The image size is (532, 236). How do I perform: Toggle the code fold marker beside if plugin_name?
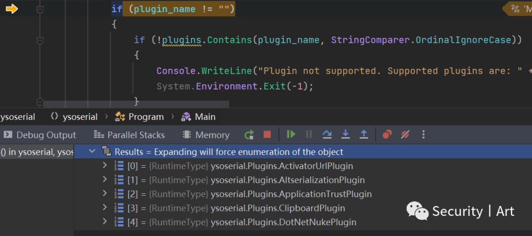(x=40, y=9)
